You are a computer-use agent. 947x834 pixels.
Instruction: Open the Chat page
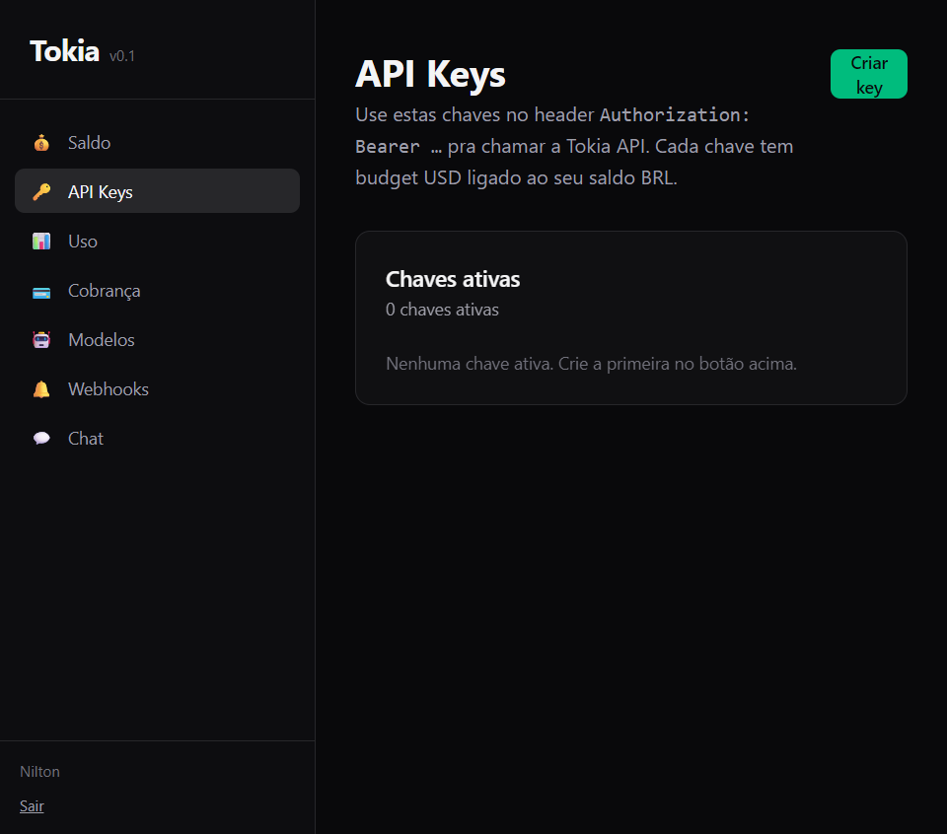point(157,438)
